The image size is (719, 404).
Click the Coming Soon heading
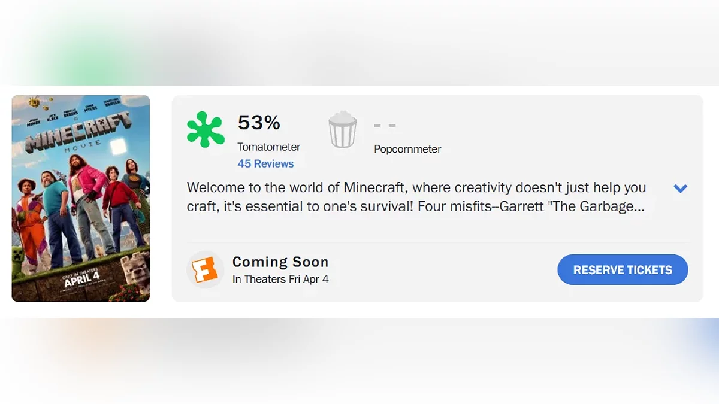click(x=280, y=262)
